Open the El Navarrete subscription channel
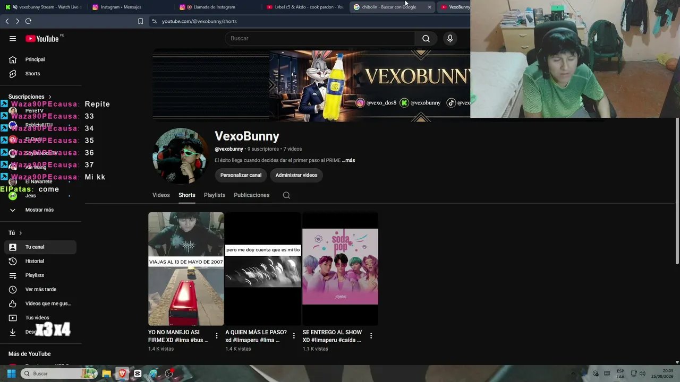The image size is (680, 382). (40, 181)
